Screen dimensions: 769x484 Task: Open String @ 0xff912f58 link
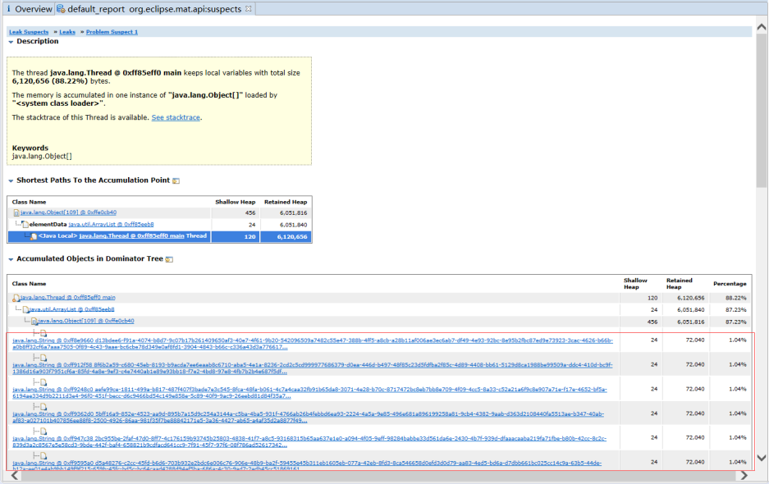pos(313,368)
